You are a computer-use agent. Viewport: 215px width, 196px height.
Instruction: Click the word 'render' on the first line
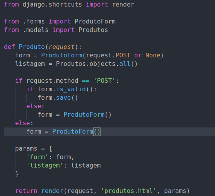pyautogui.click(x=123, y=5)
